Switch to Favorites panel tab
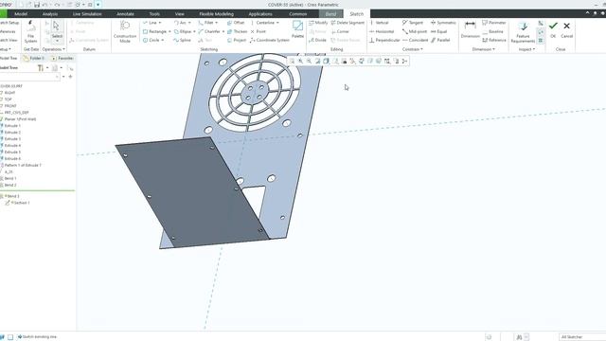Screen dimensions: 606x341 pyautogui.click(x=62, y=59)
